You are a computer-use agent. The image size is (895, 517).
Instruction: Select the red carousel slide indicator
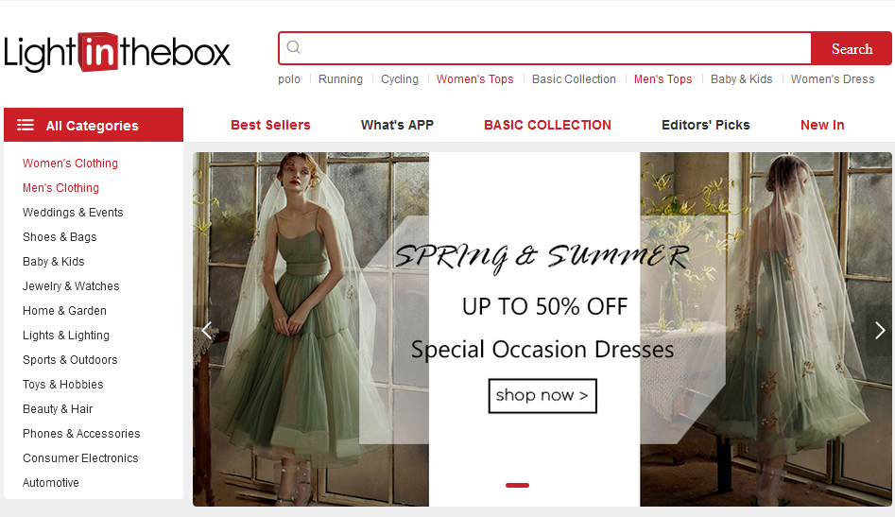click(x=517, y=485)
